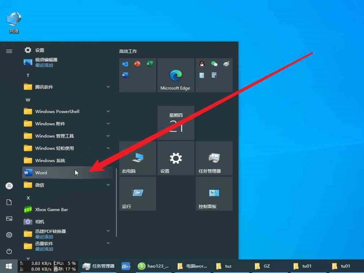Open the QQ penguin icon in the tile group
The image size is (364, 273).
coord(202,64)
